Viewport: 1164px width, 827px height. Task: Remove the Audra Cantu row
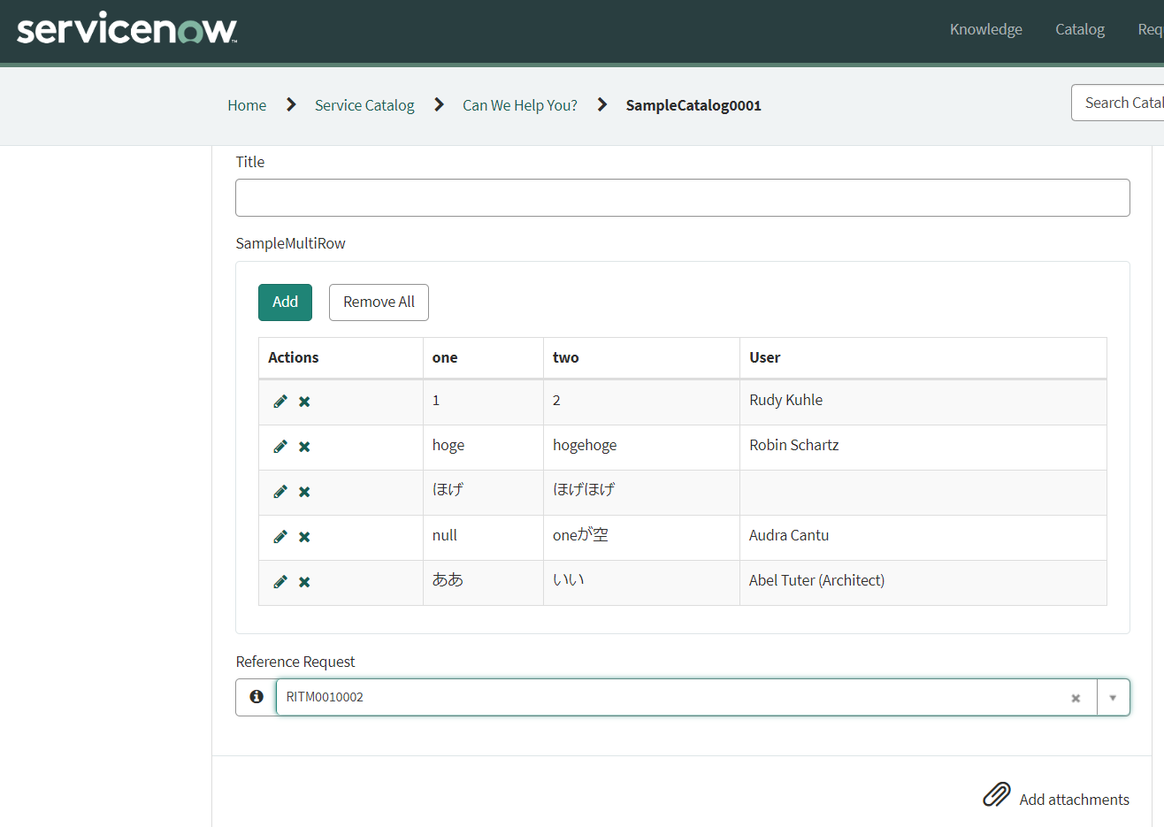[303, 537]
